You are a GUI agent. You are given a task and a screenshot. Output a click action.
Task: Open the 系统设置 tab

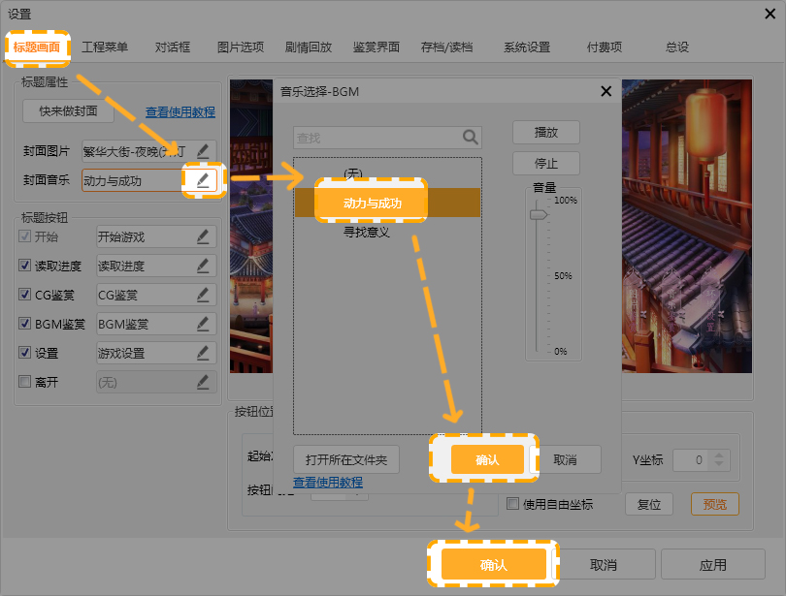(527, 47)
